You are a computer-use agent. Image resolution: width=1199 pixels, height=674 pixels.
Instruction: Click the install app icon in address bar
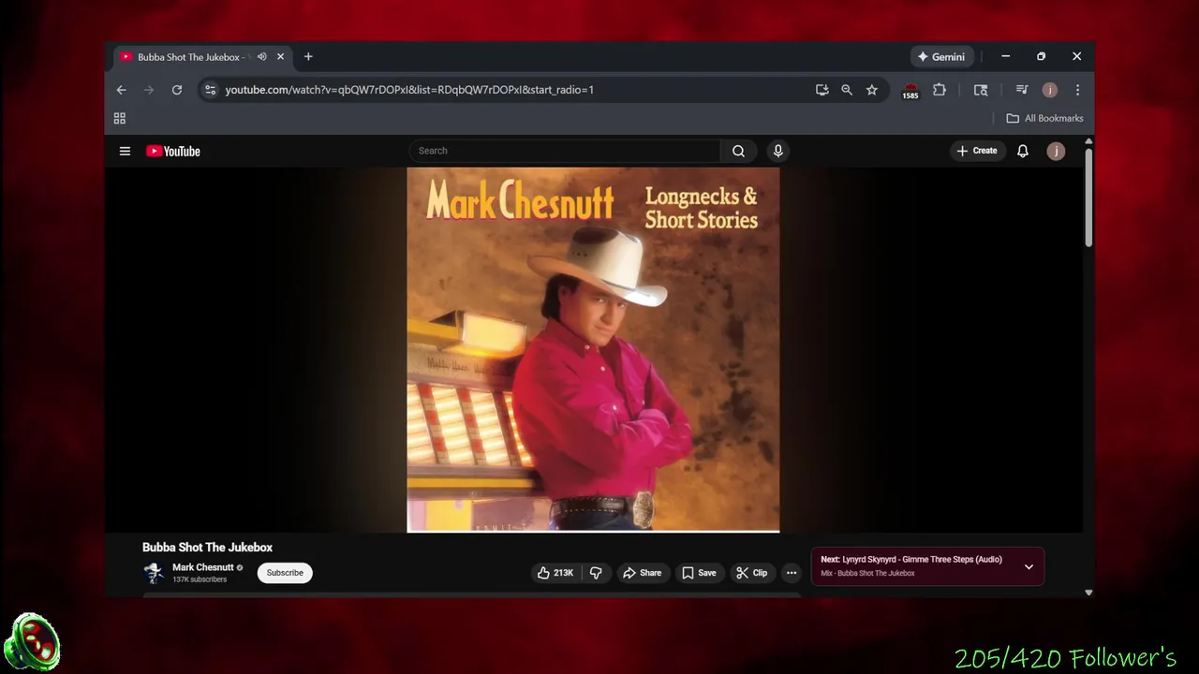822,90
